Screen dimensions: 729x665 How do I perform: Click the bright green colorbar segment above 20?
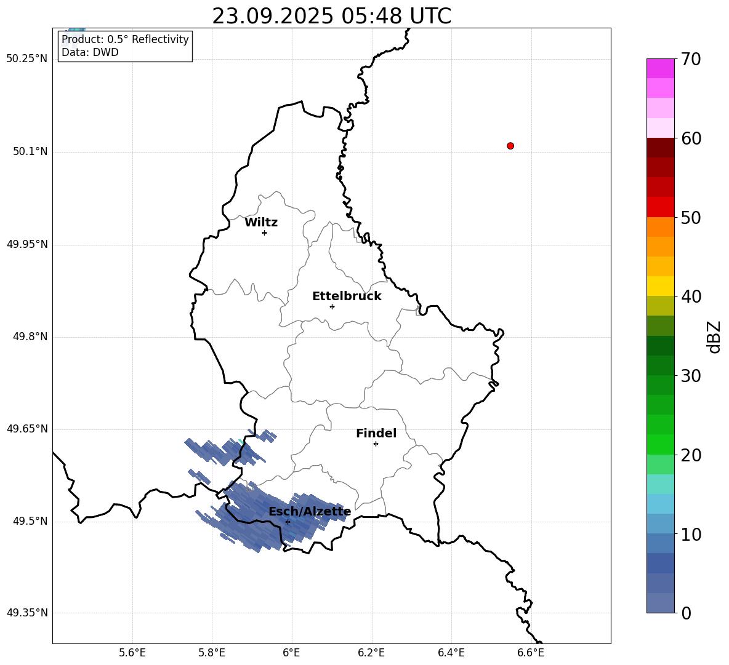[x=661, y=444]
